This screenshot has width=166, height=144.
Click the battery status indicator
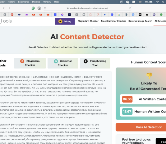(x=149, y=2)
